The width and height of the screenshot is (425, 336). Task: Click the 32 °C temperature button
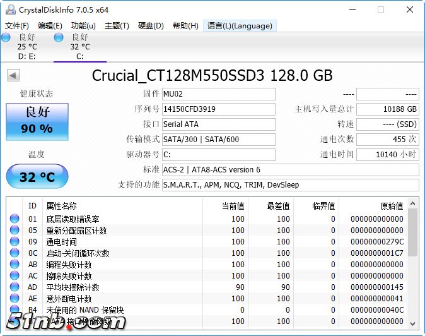[x=37, y=177]
